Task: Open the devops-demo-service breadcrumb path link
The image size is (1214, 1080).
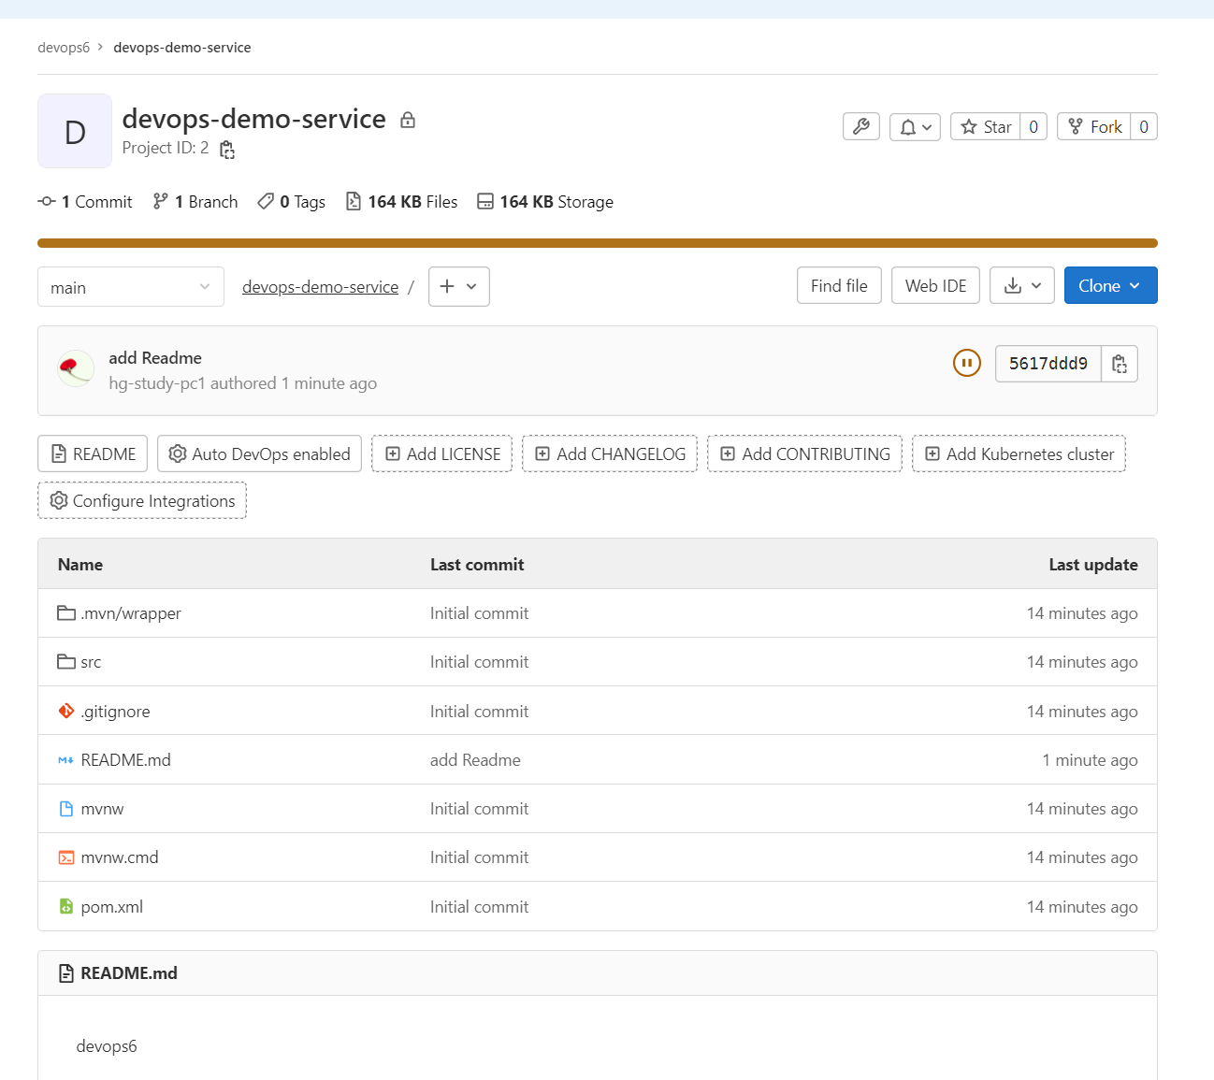Action: pyautogui.click(x=320, y=287)
